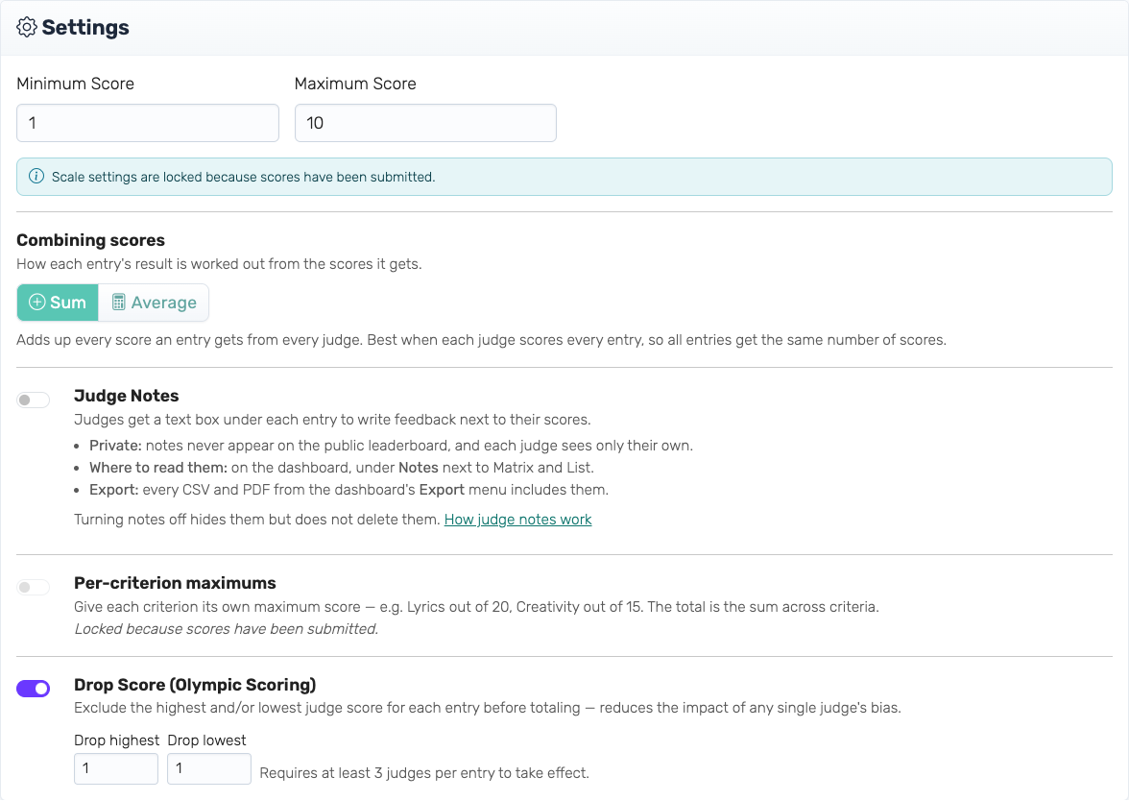Click the Maximum Score input field
This screenshot has width=1129, height=801.
(x=425, y=123)
